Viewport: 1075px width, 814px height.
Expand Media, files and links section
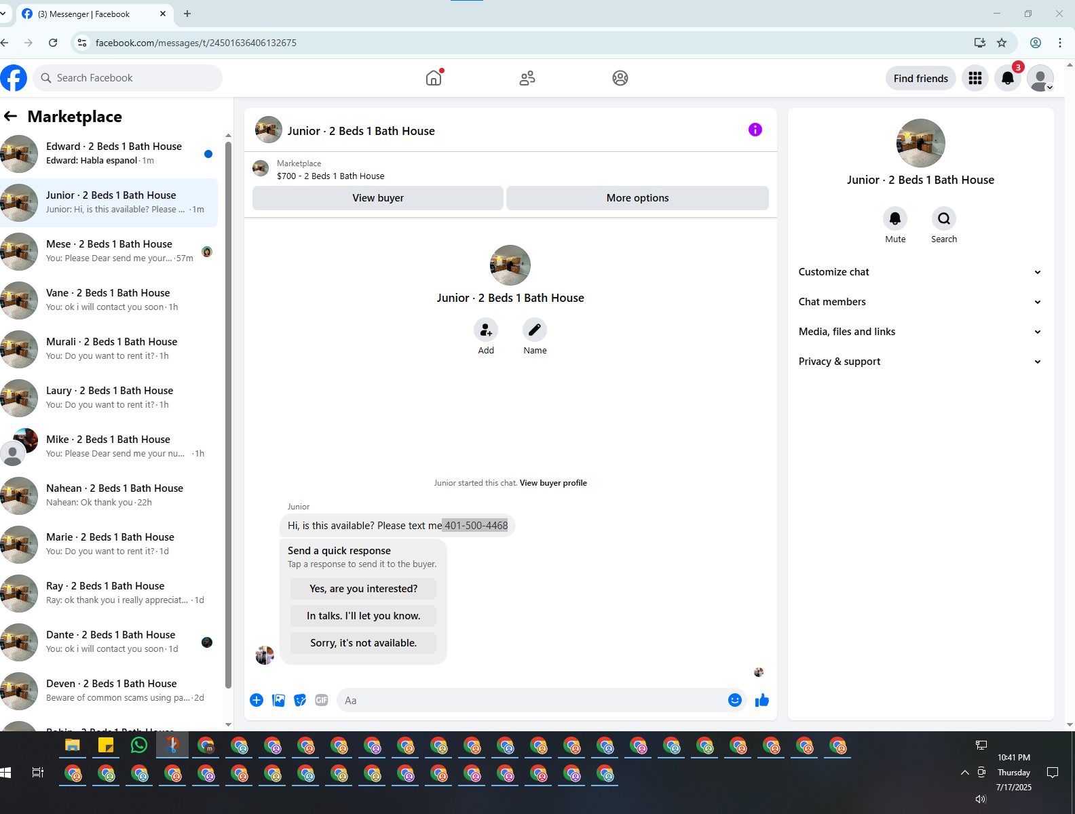tap(920, 332)
